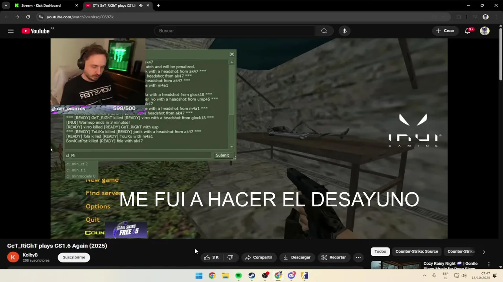Subscribe with the Suscribirme button

point(74,257)
